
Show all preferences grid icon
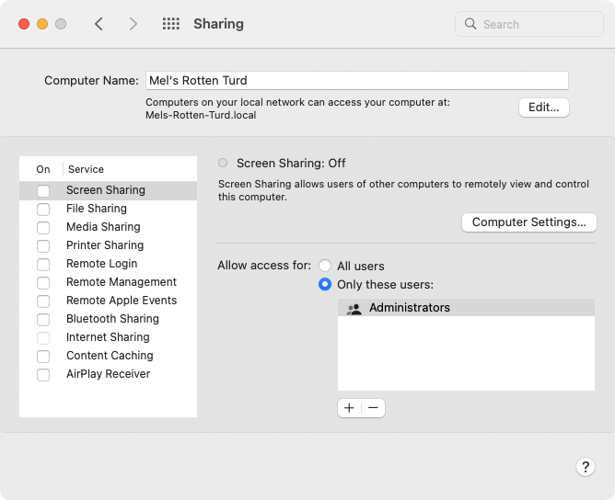pyautogui.click(x=170, y=24)
